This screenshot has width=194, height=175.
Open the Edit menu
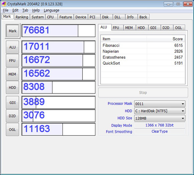pos(15,10)
